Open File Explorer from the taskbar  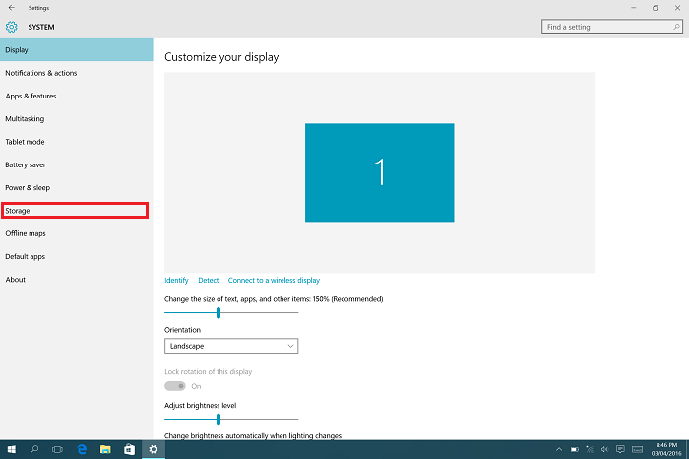[x=105, y=449]
